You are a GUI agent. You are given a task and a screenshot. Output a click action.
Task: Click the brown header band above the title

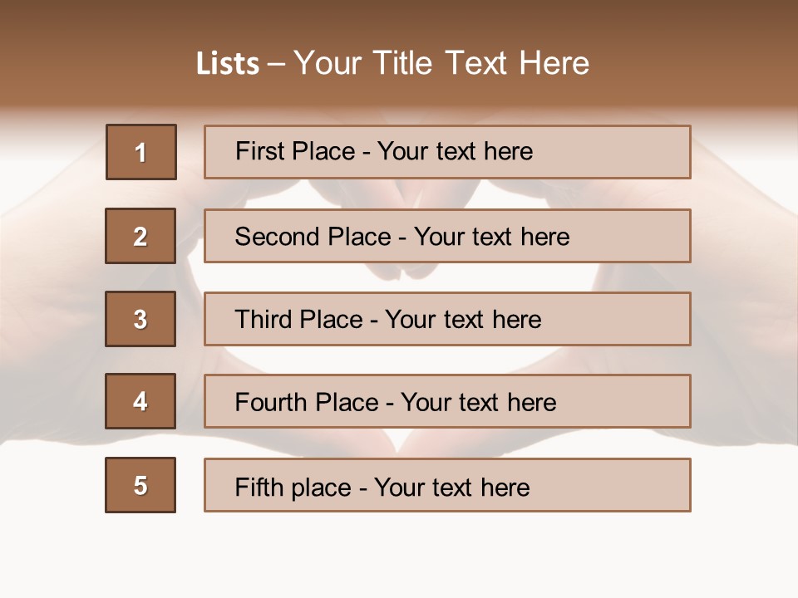[x=399, y=21]
